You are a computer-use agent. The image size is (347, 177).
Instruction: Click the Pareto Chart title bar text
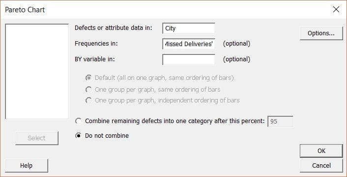(25, 10)
